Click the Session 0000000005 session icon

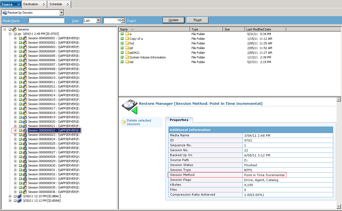point(25,56)
